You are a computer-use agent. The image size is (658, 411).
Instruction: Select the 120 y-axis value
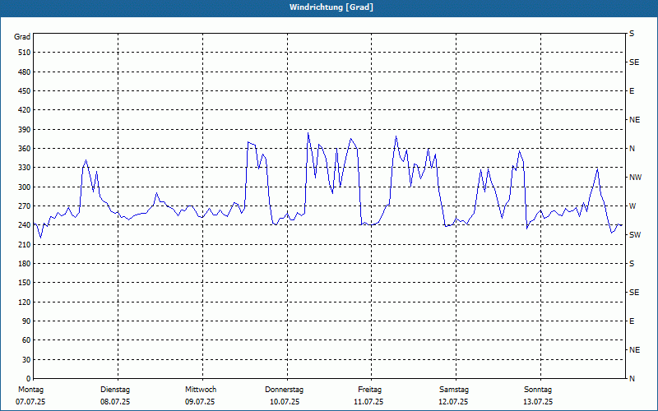[x=25, y=302]
